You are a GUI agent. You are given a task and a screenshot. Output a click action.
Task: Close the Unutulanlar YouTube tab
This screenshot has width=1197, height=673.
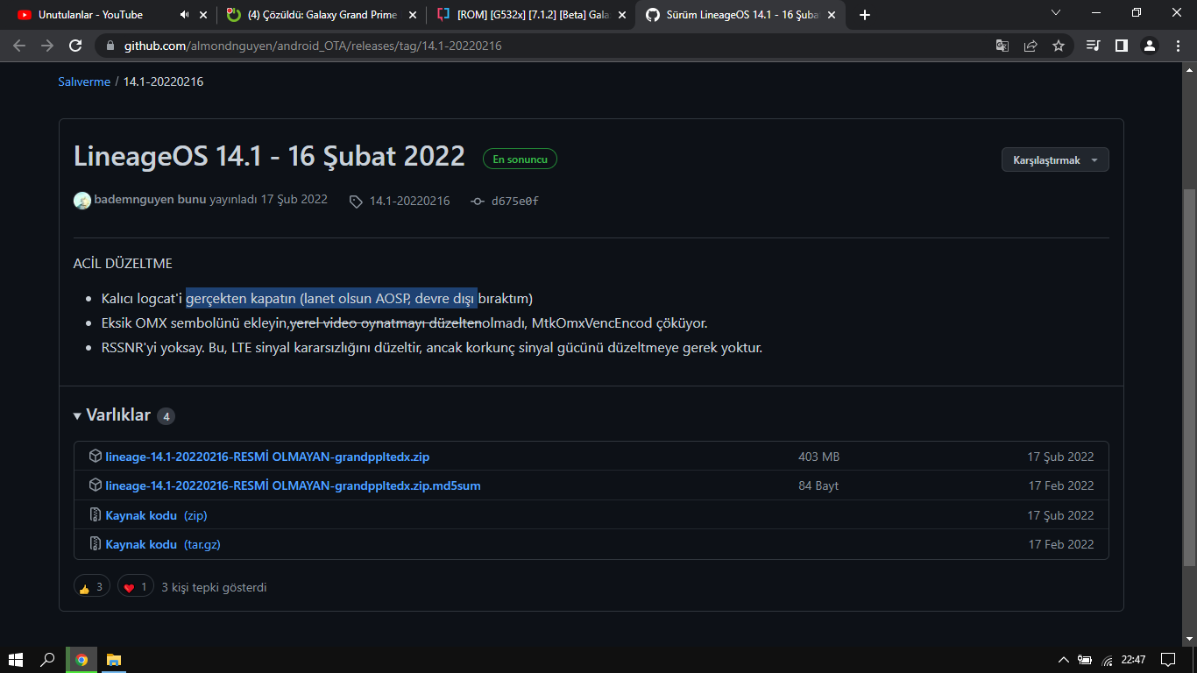click(203, 15)
